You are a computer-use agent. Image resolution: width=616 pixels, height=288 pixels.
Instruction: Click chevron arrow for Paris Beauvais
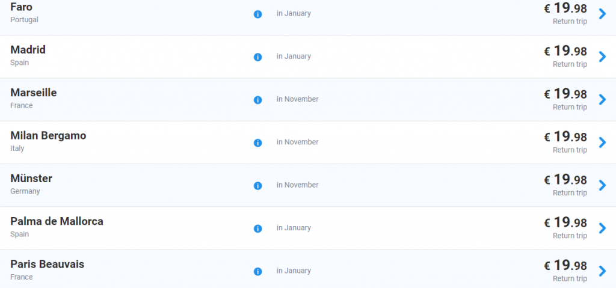click(x=602, y=271)
